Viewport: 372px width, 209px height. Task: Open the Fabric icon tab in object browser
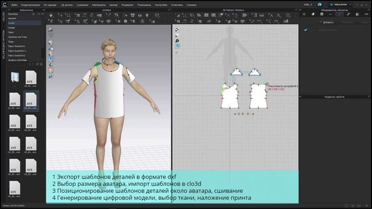click(x=313, y=14)
